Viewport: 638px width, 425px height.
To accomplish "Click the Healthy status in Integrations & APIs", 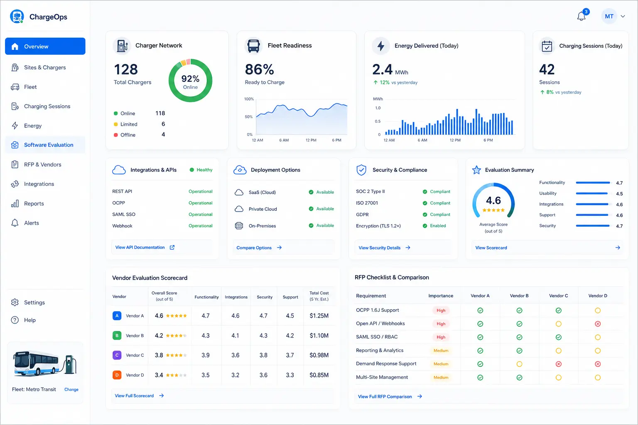I will [201, 170].
